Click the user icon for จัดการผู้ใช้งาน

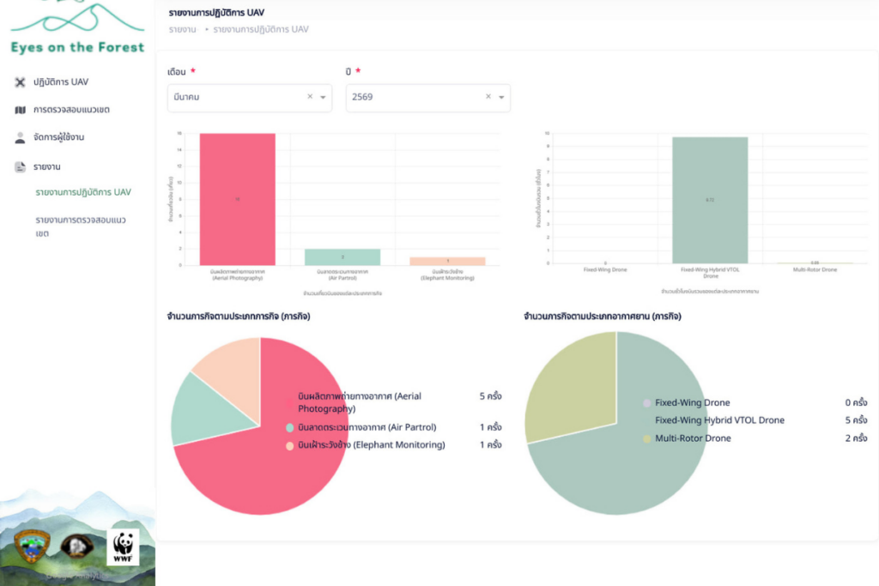point(21,137)
